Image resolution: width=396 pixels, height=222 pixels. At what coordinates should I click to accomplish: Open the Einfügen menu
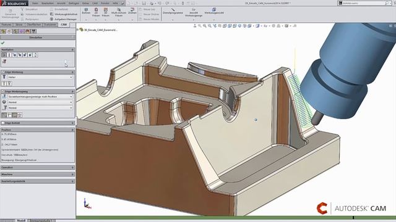tap(74, 3)
